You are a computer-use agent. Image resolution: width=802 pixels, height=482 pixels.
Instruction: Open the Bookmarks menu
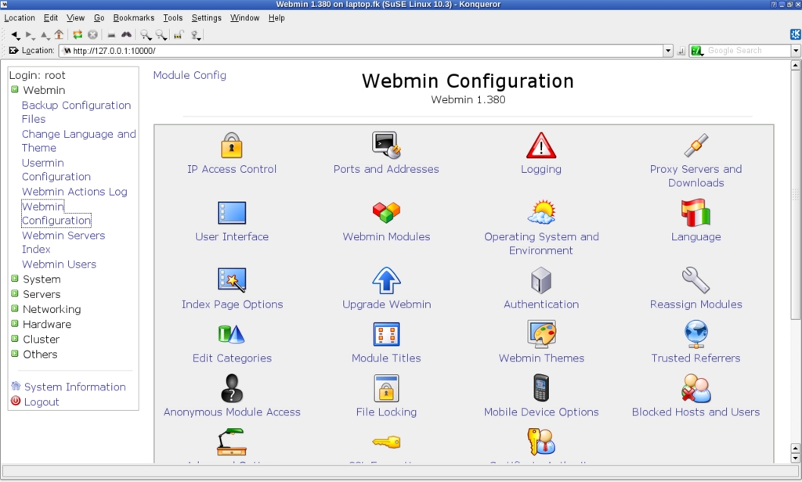tap(133, 18)
